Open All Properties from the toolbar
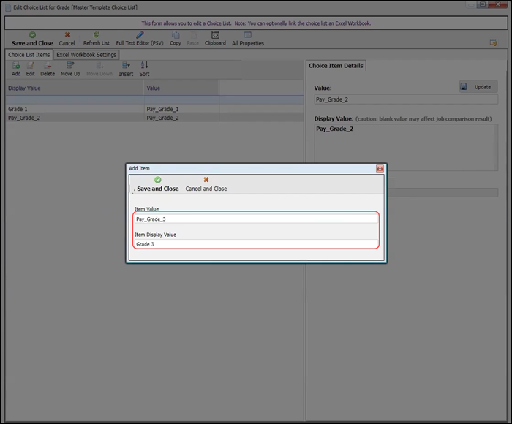This screenshot has width=512, height=424. (248, 38)
